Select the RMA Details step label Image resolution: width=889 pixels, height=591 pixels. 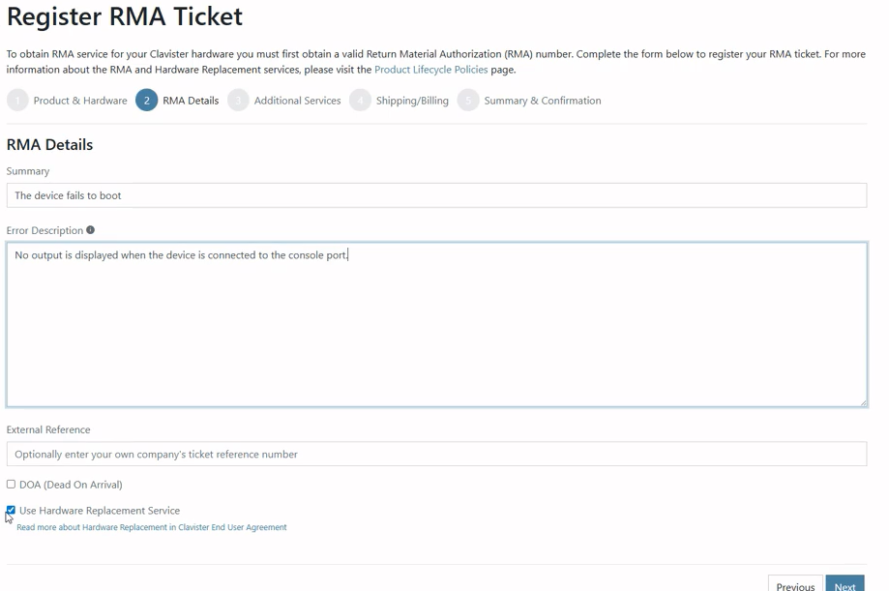(191, 101)
